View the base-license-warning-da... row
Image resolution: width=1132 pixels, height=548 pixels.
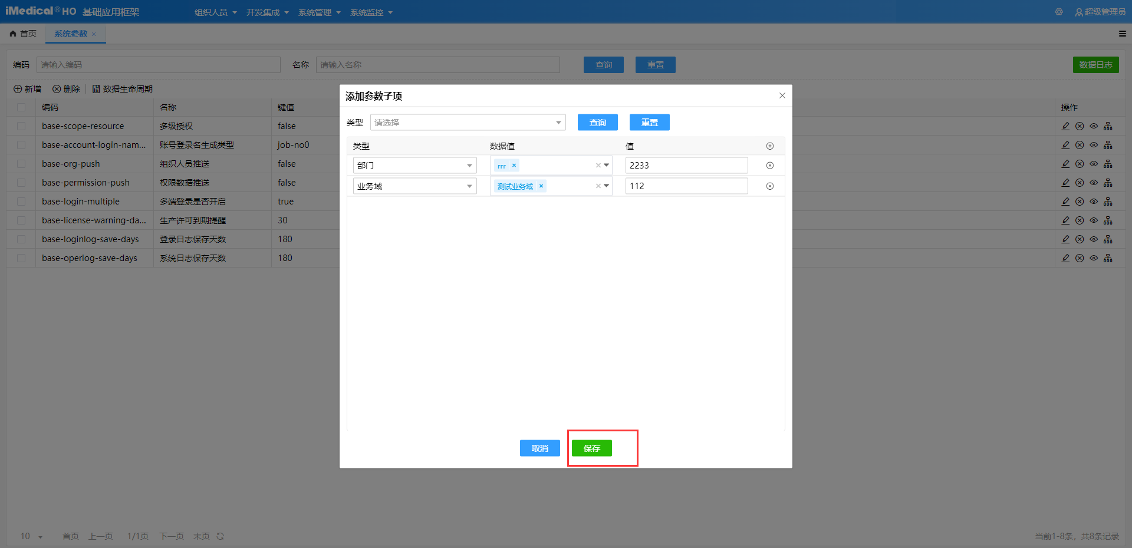click(x=1094, y=220)
